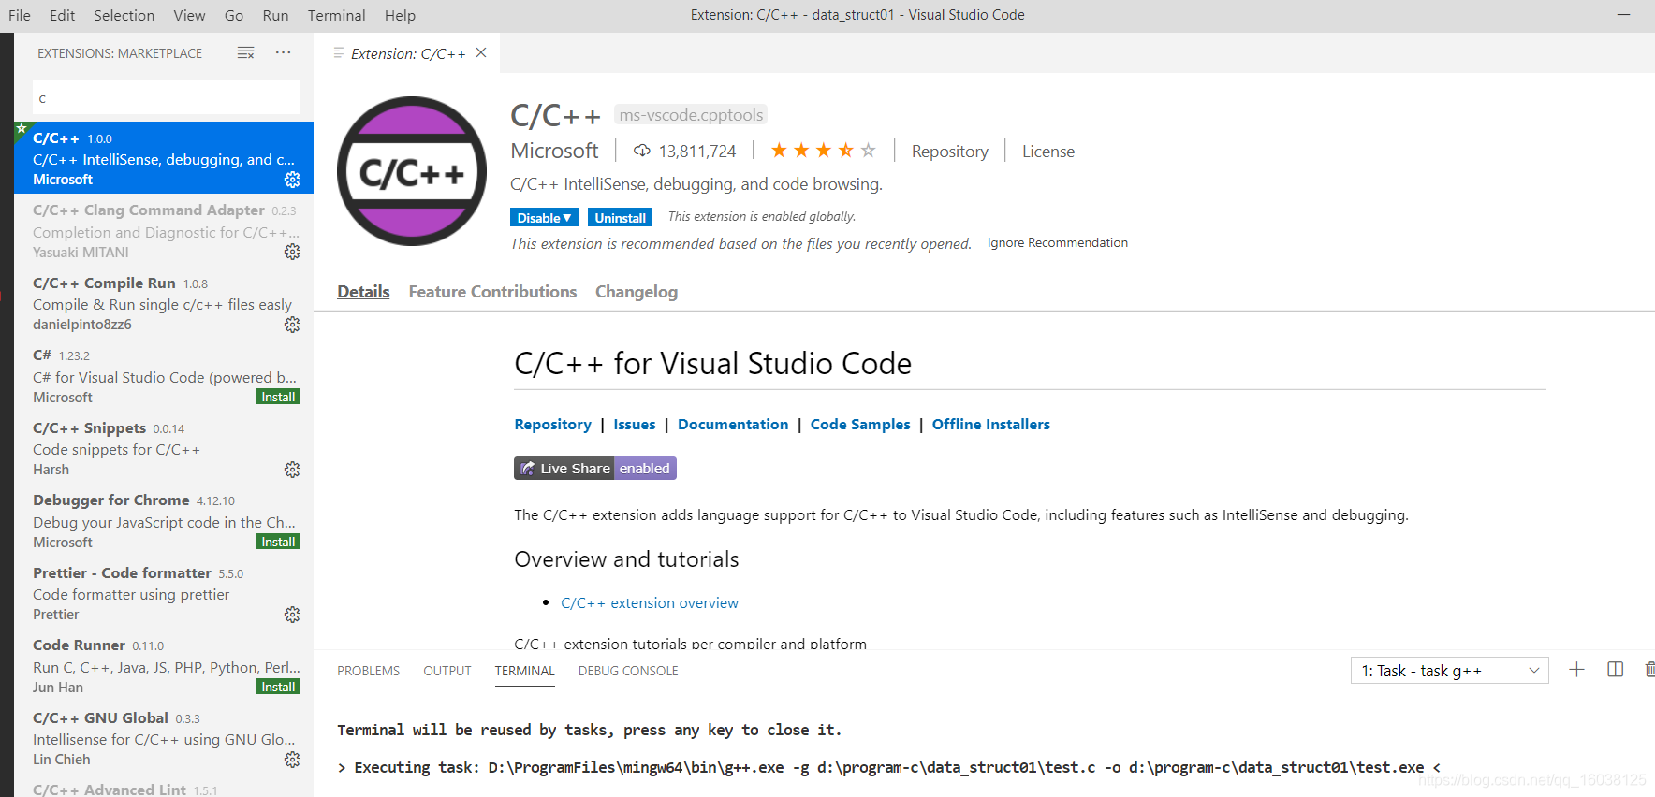Image resolution: width=1655 pixels, height=797 pixels.
Task: Click the Microsoft publisher name
Action: click(x=554, y=151)
